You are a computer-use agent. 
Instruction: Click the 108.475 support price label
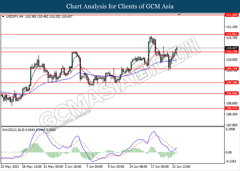point(232,108)
